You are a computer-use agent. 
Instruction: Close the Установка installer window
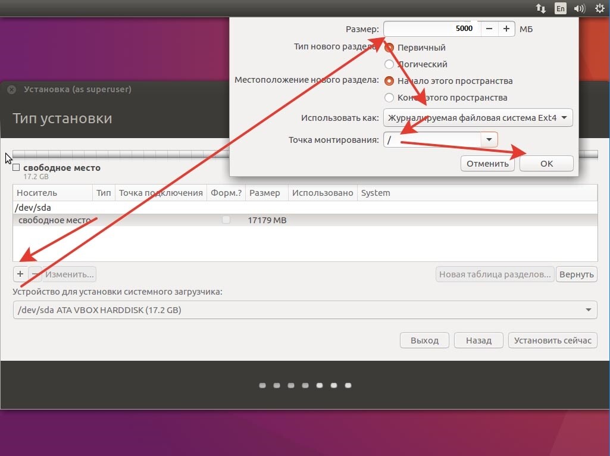pos(12,89)
